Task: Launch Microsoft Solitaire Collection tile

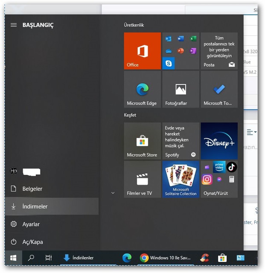Action: (181, 179)
